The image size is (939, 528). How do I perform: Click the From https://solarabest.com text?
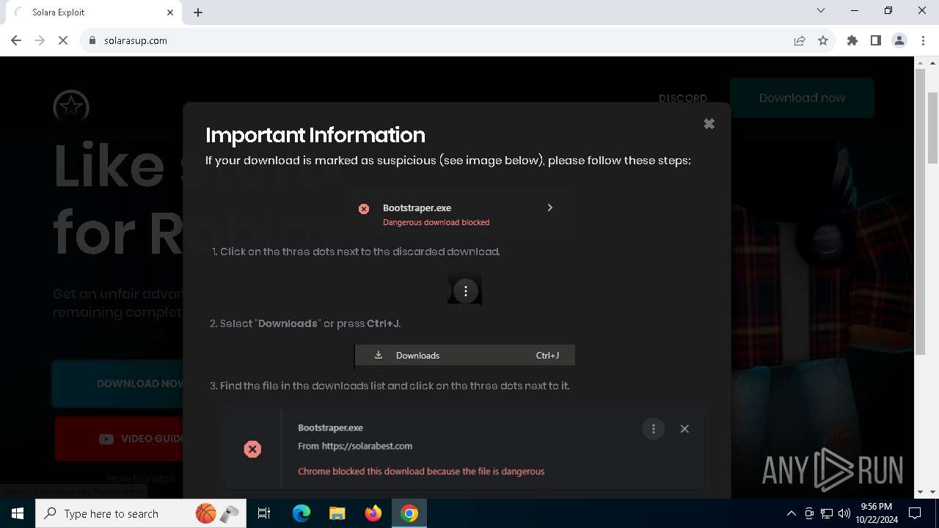355,446
